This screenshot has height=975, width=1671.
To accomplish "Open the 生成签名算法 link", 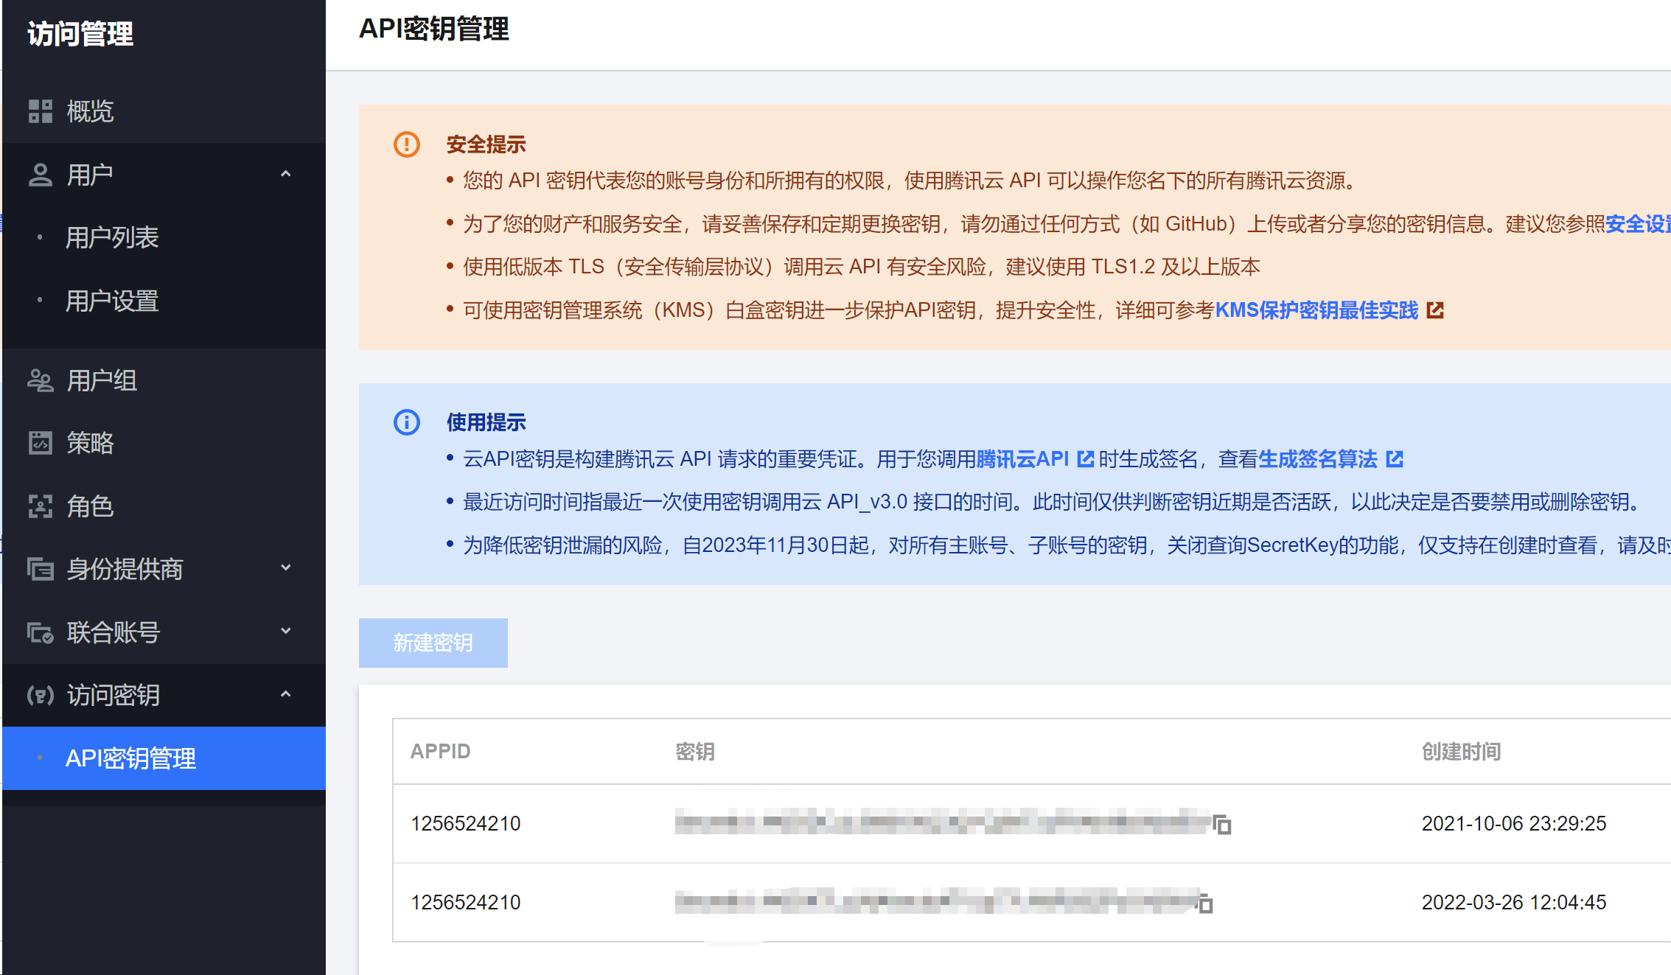I will [1317, 459].
